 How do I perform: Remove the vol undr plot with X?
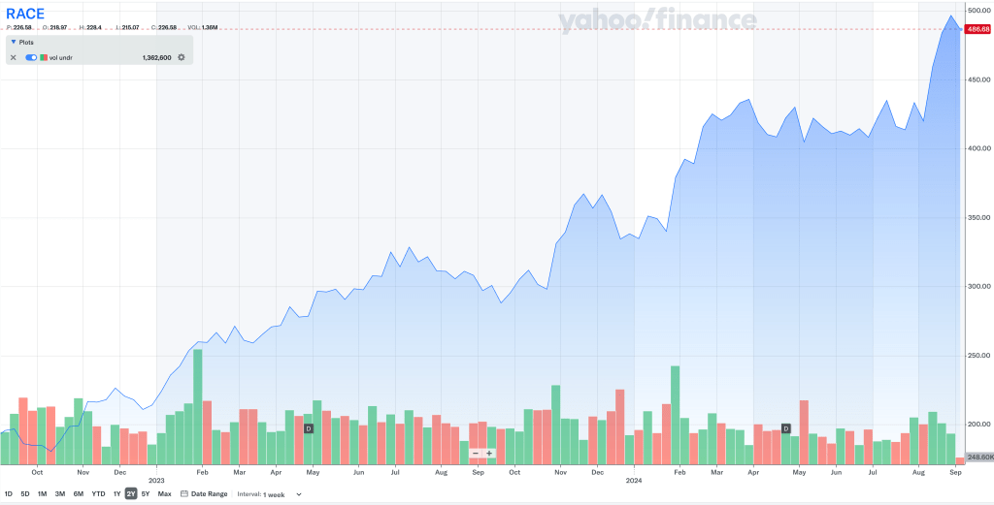[14, 58]
